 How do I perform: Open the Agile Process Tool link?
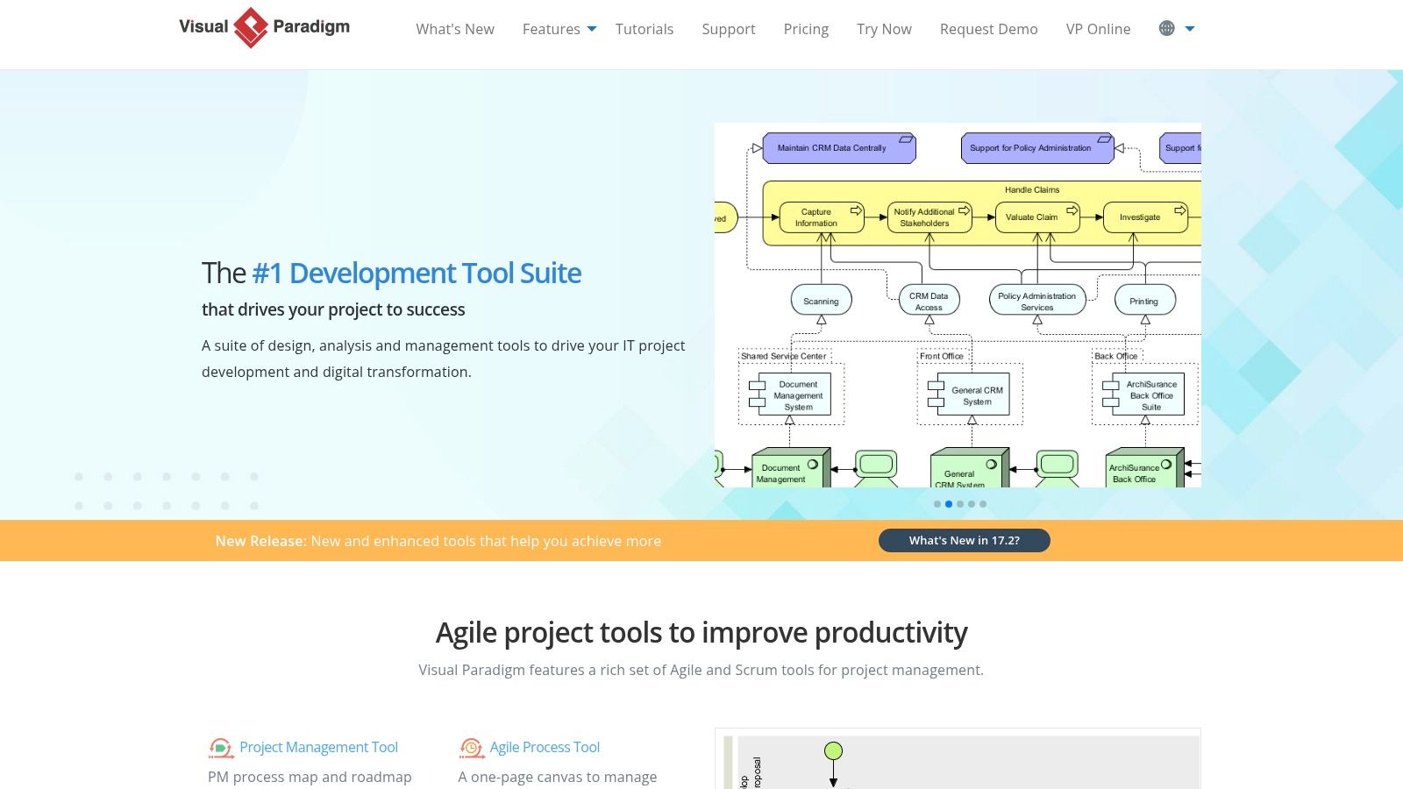pos(545,747)
